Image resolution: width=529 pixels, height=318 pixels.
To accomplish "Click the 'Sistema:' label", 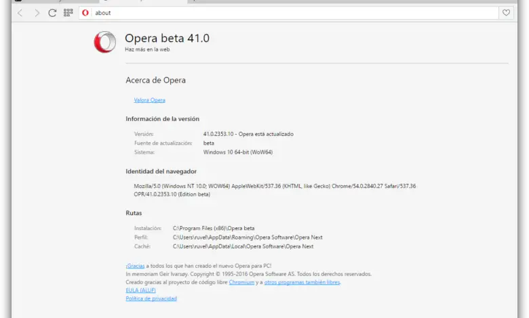I will coord(144,152).
